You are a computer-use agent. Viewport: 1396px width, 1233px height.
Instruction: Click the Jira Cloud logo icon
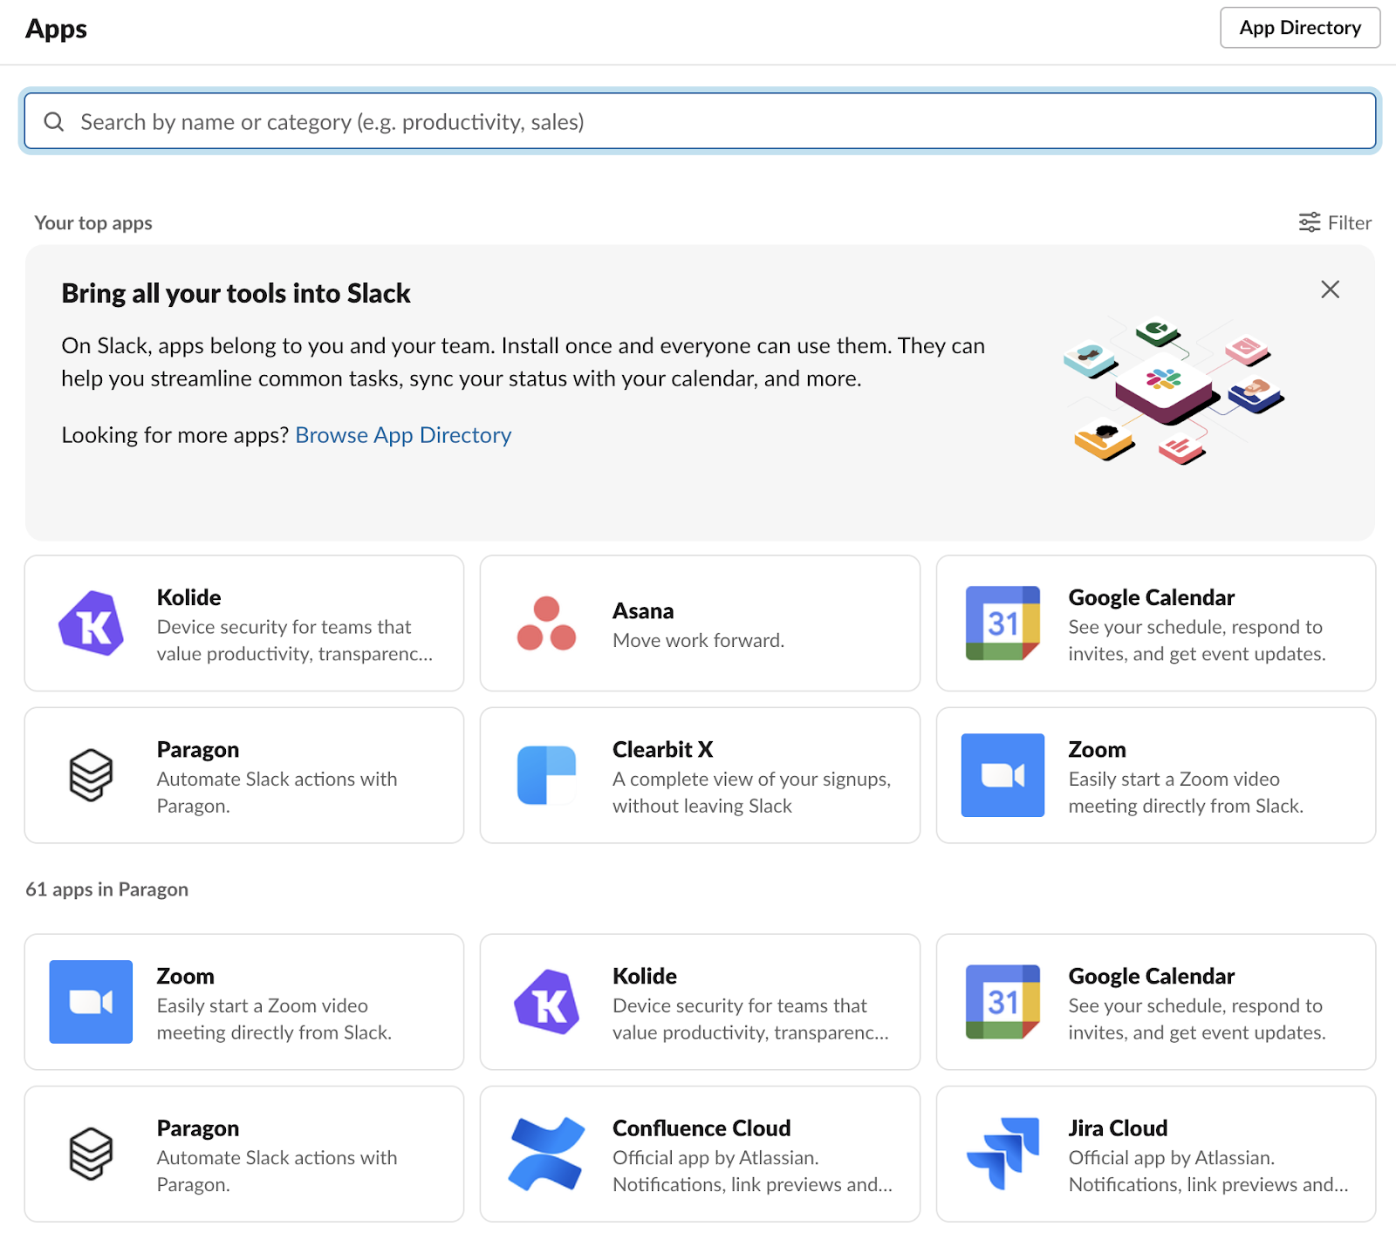click(x=1003, y=1154)
